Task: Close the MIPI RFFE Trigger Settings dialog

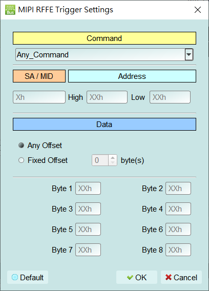Action: tap(198, 10)
